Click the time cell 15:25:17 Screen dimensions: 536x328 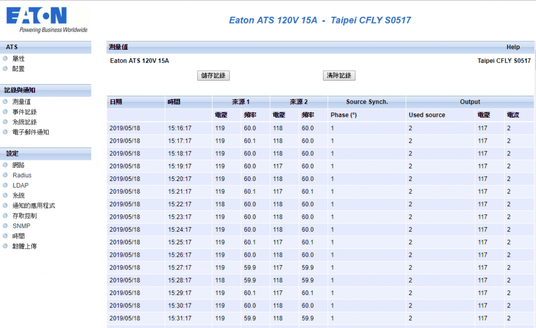click(x=180, y=242)
